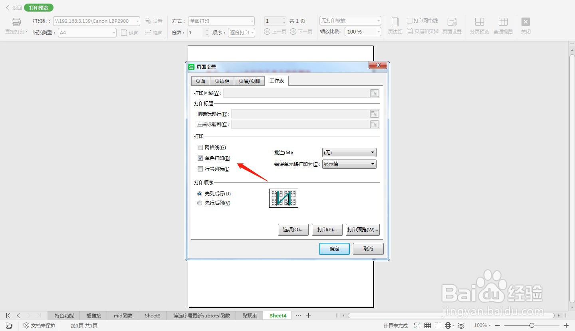575x331 pixels.
Task: Open print scaling (无打印缩放) dropdown
Action: click(x=351, y=21)
